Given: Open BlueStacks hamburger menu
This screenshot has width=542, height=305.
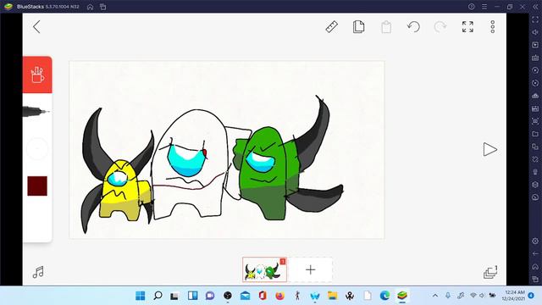Looking at the screenshot, I should (x=484, y=7).
